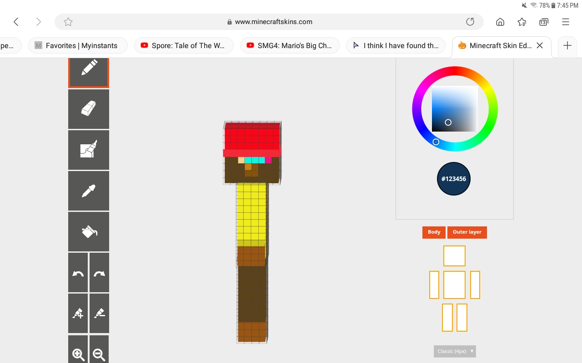Viewport: 582px width, 363px height.
Task: Click the #123456 color circle
Action: coord(453,179)
